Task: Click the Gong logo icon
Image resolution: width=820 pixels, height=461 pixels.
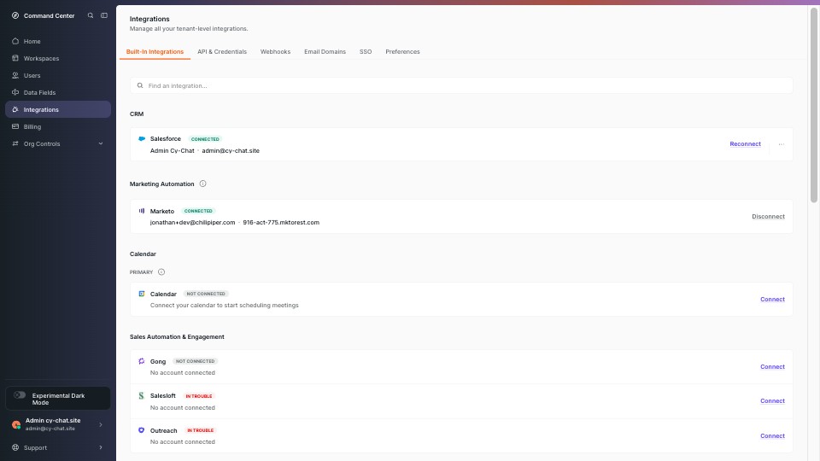Action: coord(141,361)
